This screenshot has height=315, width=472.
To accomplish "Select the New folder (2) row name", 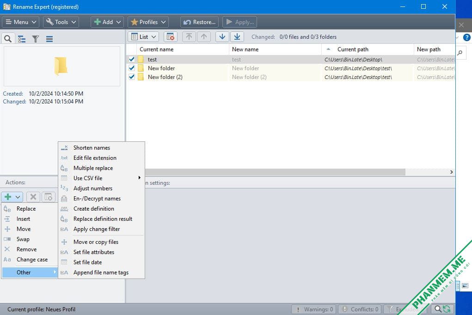I will (x=165, y=77).
